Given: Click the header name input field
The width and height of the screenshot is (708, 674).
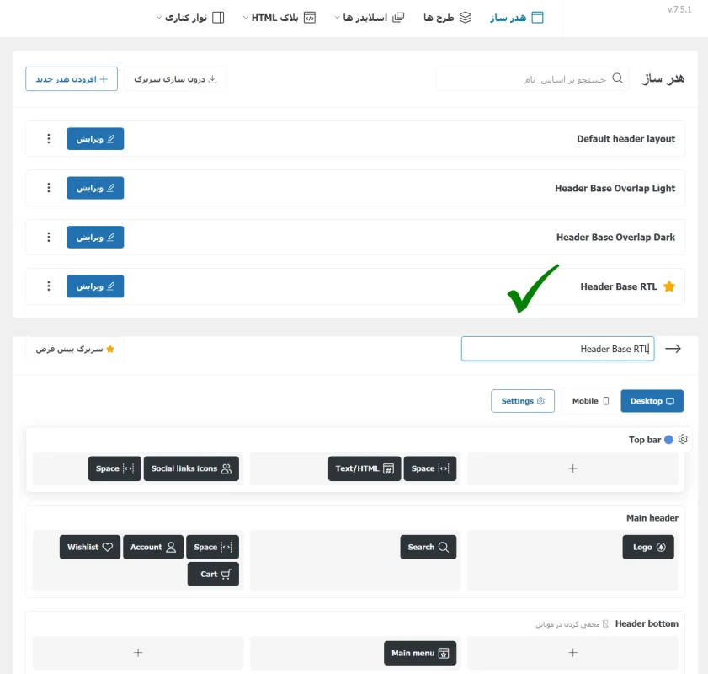Looking at the screenshot, I should [x=558, y=349].
